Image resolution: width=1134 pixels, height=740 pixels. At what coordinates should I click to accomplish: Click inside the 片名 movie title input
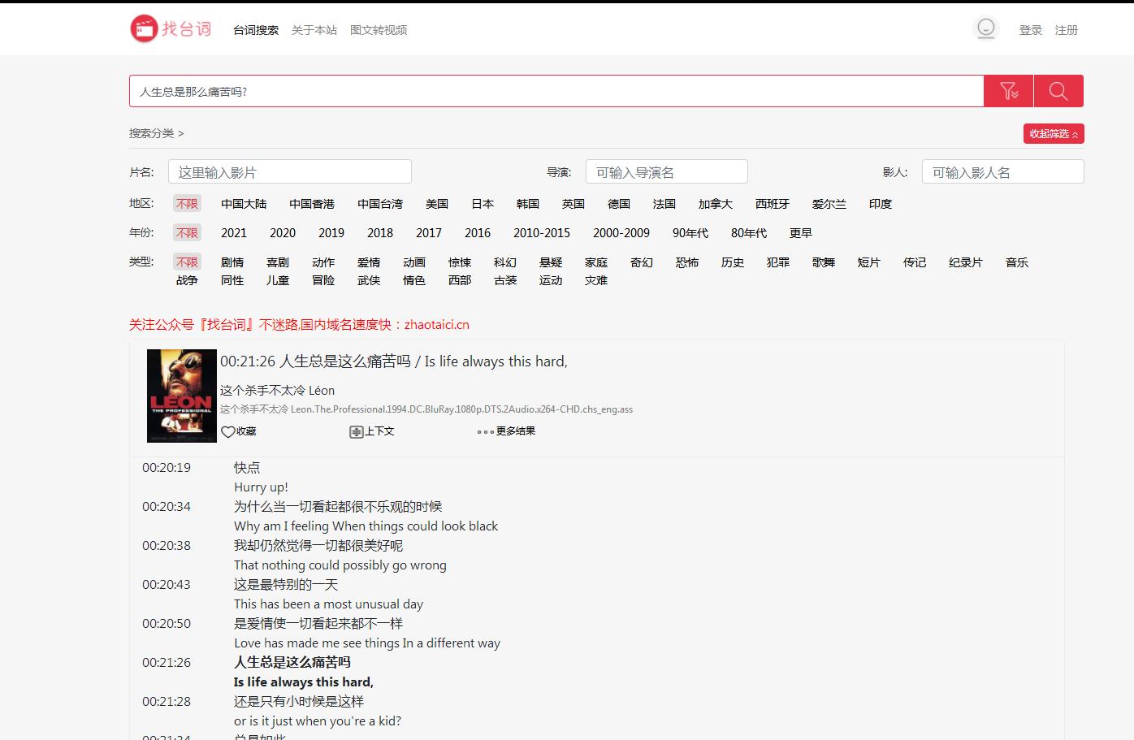point(289,171)
